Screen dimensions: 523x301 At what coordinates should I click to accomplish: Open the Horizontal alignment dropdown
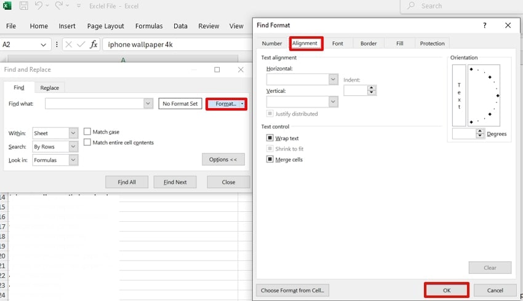coord(333,79)
